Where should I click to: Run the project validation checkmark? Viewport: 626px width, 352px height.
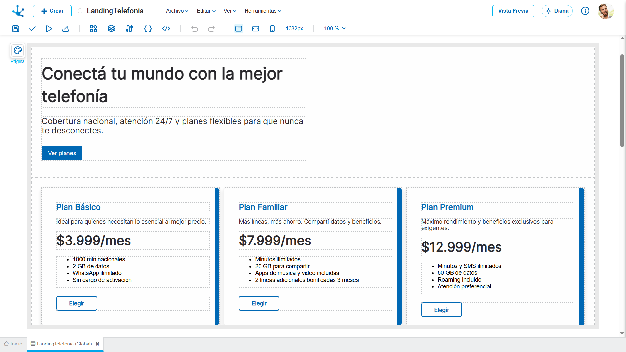[32, 29]
